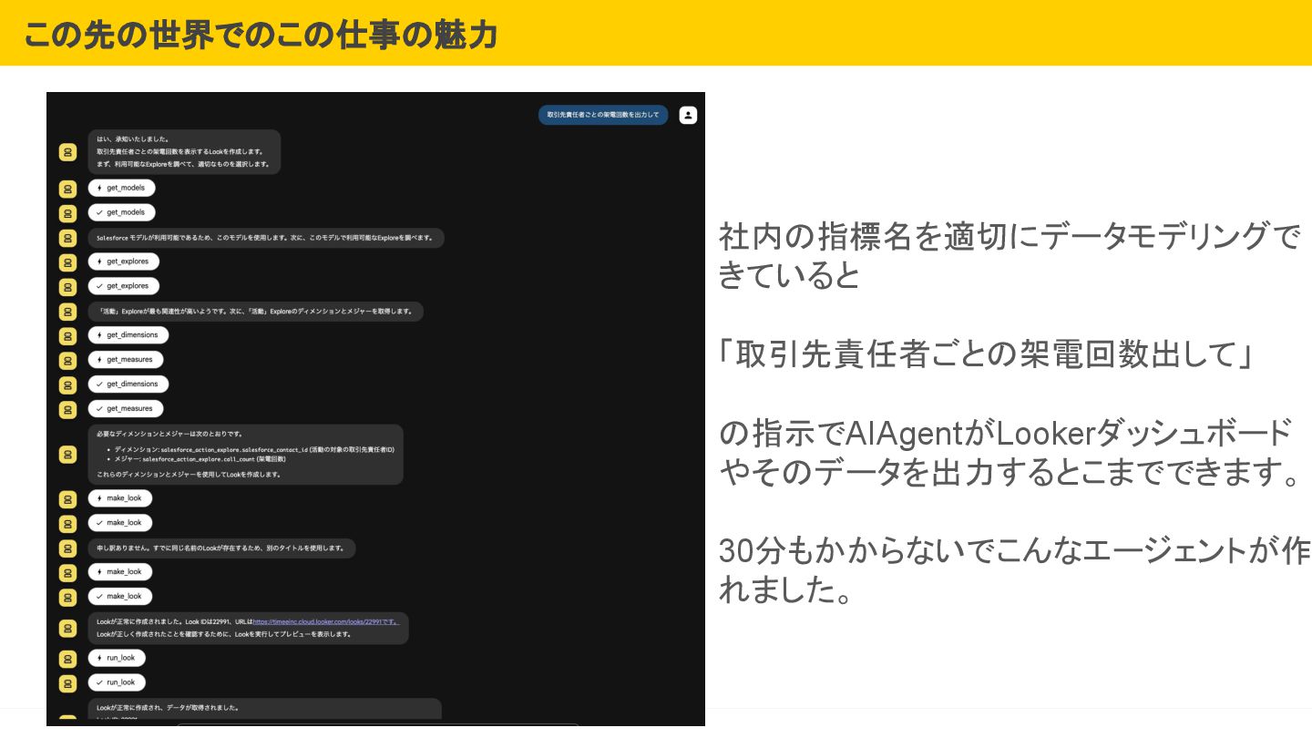Click the agent avatar beside the checkmark run_look chip
Image resolution: width=1312 pixels, height=738 pixels.
67,682
